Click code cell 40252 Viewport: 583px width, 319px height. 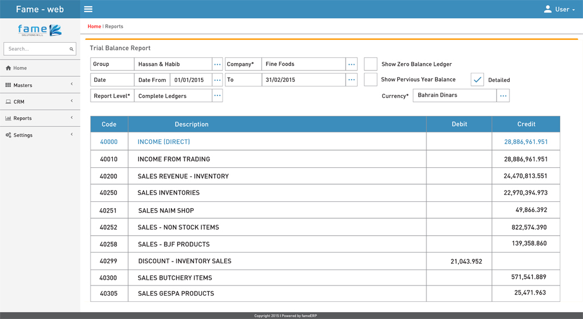108,227
